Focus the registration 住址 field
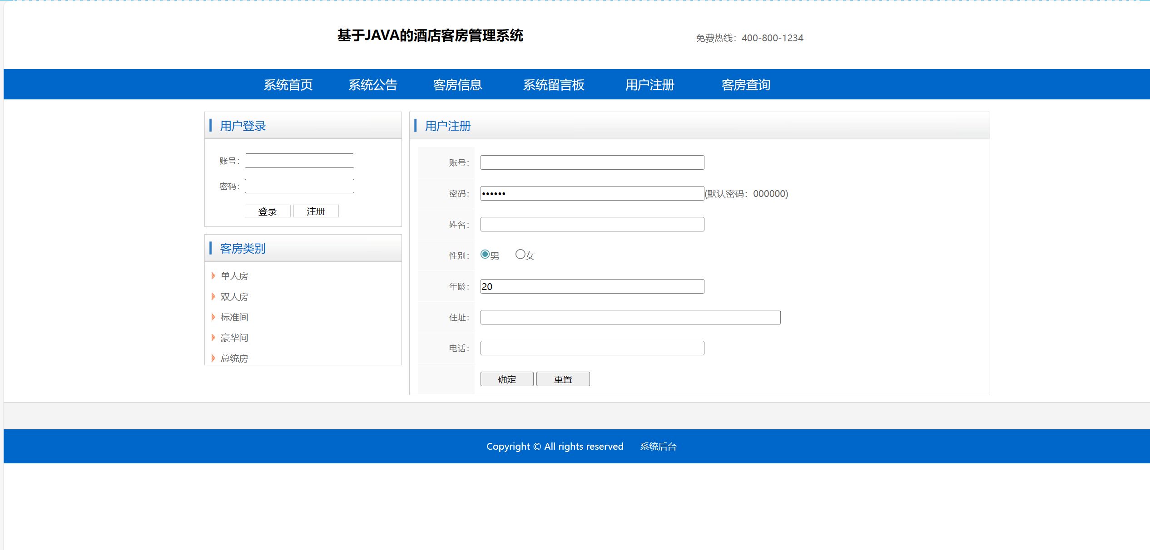 (x=630, y=317)
